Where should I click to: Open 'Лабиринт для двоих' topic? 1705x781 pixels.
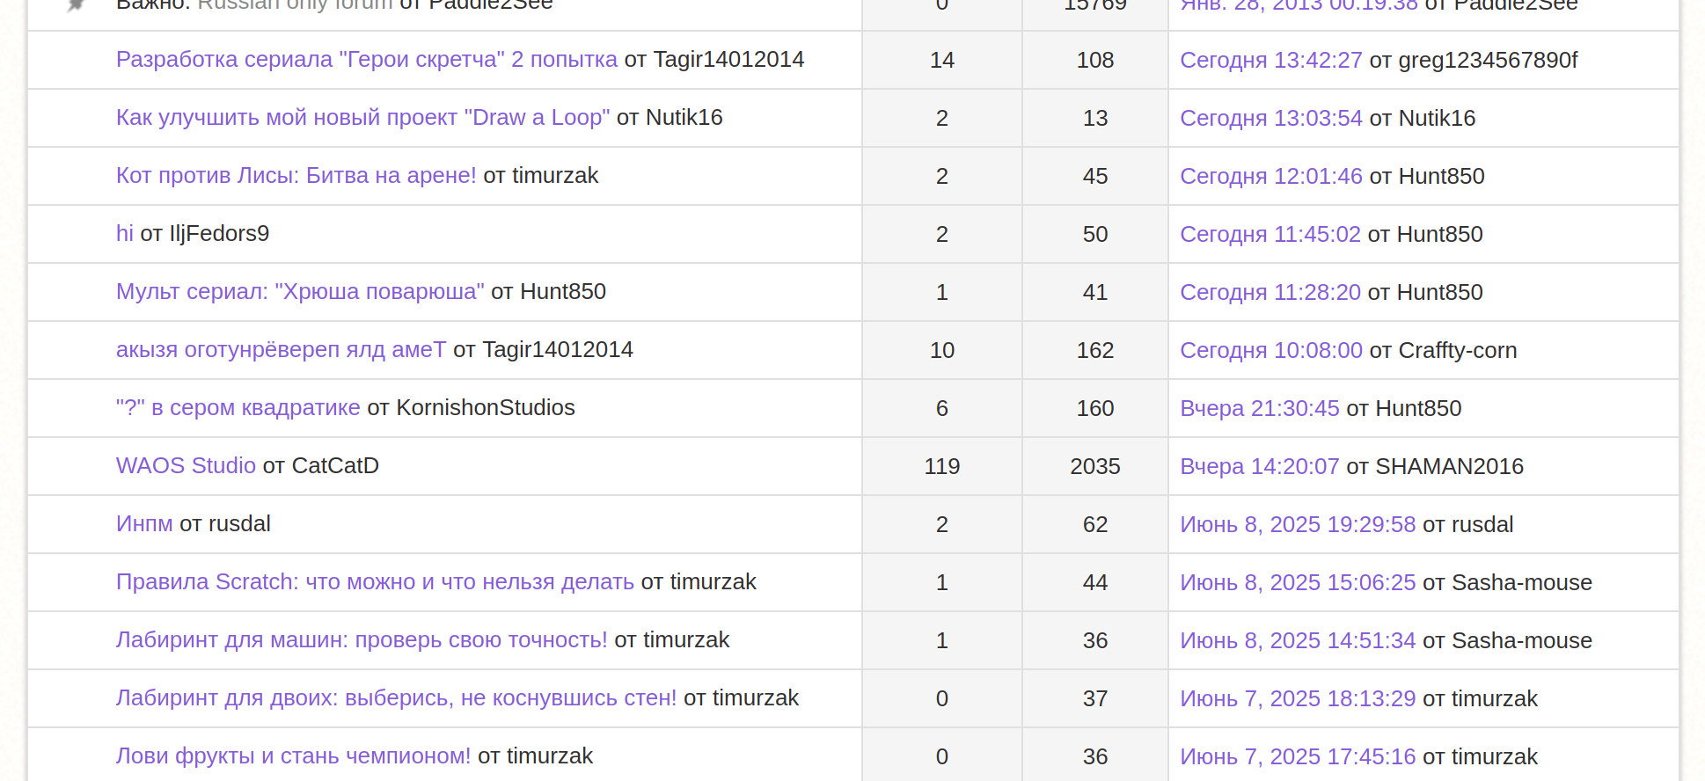click(x=396, y=698)
